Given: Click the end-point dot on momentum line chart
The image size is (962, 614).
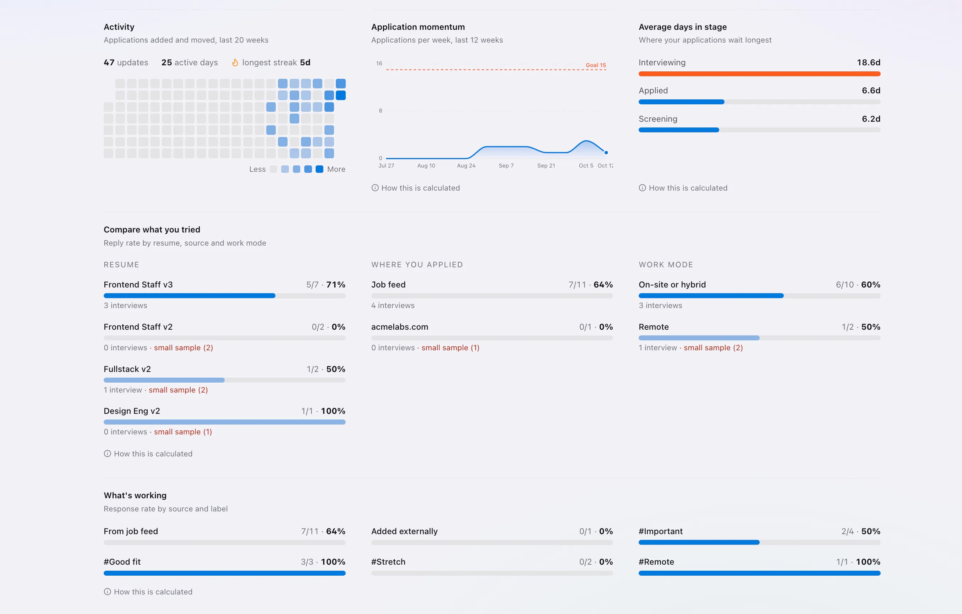Looking at the screenshot, I should click(x=606, y=153).
